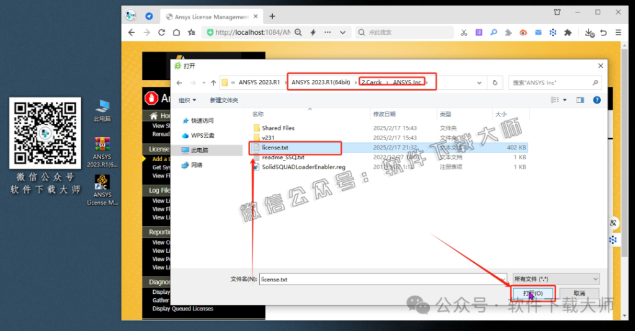The height and width of the screenshot is (331, 635).
Task: Click ANSYS 2023.R1 breadcrumb segment
Action: click(259, 82)
